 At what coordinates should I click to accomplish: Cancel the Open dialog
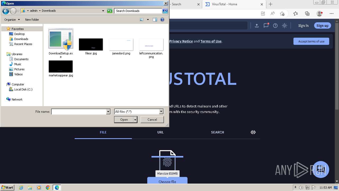click(152, 120)
